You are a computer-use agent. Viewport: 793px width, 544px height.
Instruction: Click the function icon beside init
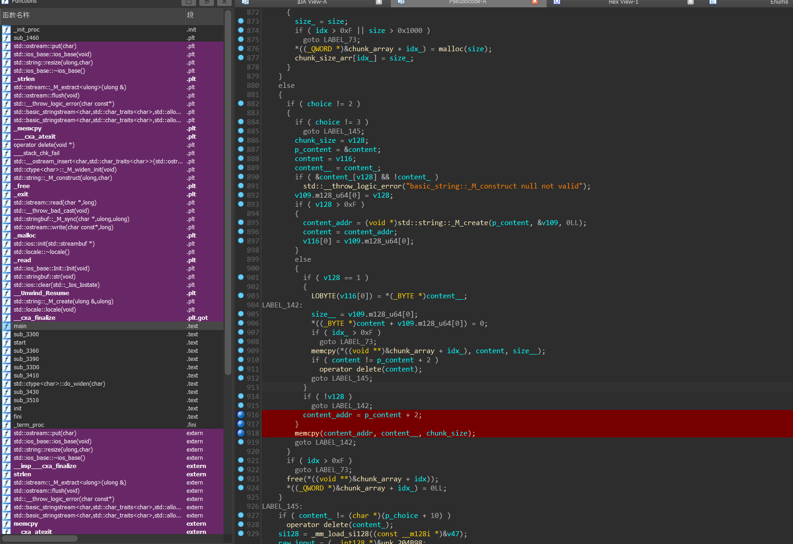coord(7,409)
